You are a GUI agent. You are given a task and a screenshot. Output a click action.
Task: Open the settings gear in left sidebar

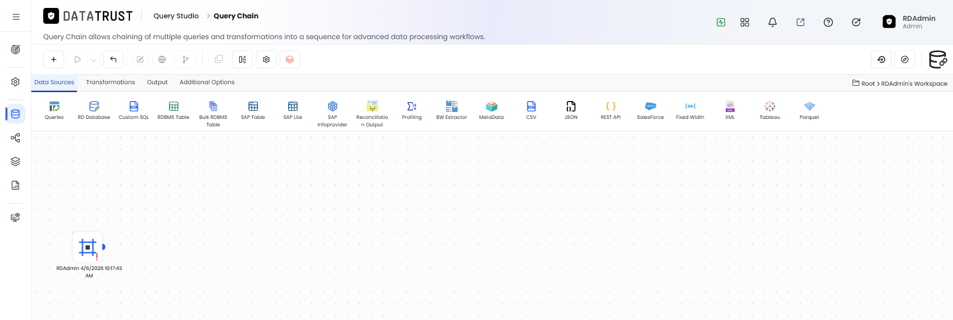(x=15, y=82)
